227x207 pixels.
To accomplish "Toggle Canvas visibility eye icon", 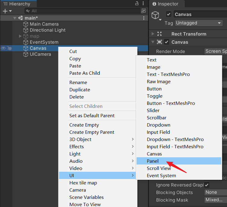I will click(x=4, y=48).
